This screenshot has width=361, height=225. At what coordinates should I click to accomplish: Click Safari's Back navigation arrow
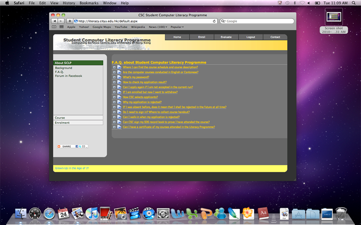coord(55,21)
